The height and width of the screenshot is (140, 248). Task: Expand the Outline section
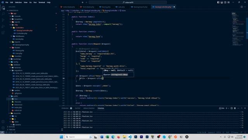coord(33,127)
